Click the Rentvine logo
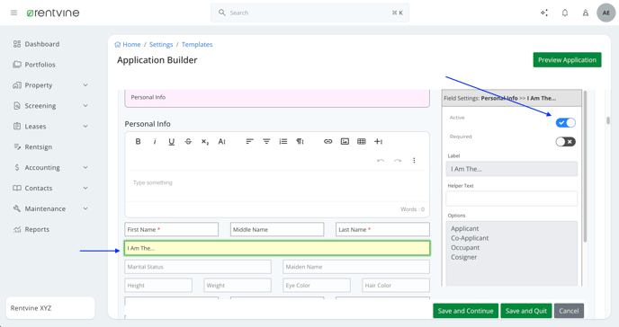This screenshot has height=327, width=619. point(53,13)
